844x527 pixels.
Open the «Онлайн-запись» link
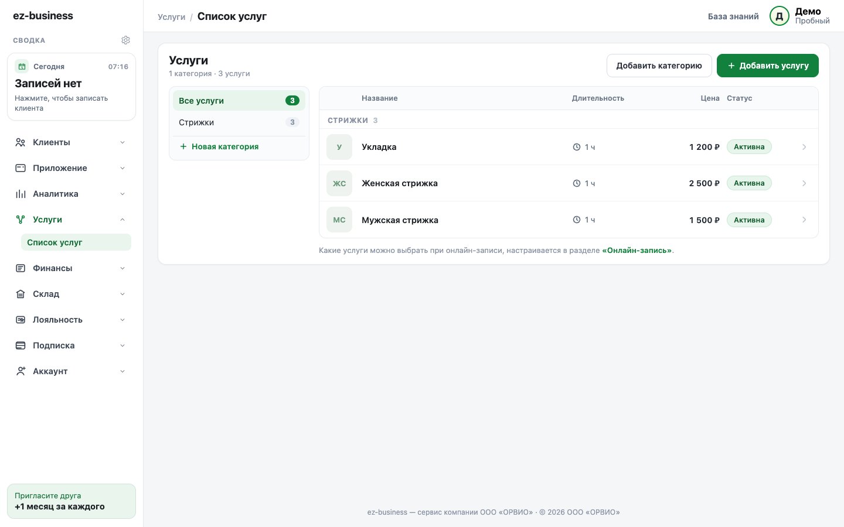(637, 250)
